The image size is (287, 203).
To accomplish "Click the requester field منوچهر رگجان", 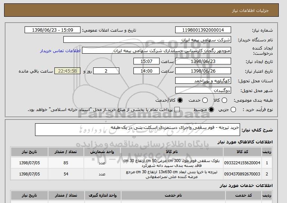I will [157, 51].
